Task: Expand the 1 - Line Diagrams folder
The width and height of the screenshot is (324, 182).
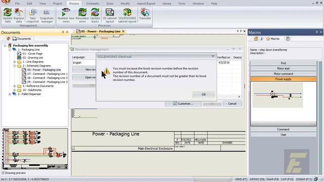Action: click(x=15, y=62)
